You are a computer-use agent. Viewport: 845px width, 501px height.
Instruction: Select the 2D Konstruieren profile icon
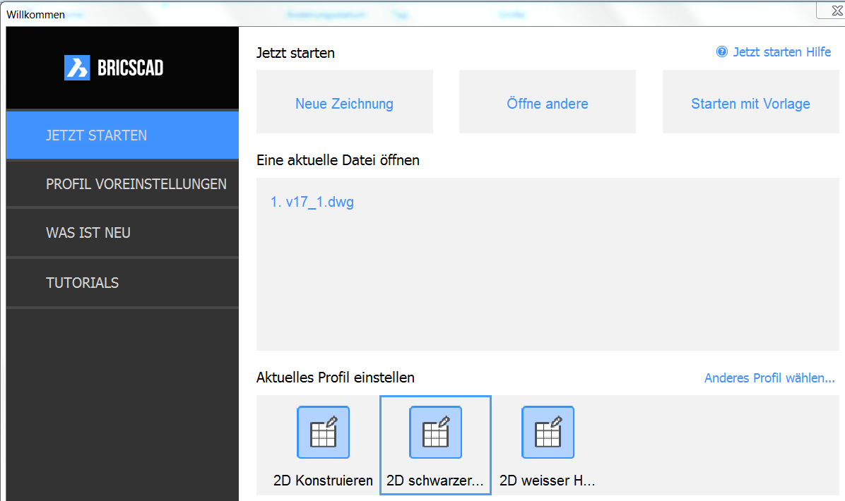pos(324,432)
